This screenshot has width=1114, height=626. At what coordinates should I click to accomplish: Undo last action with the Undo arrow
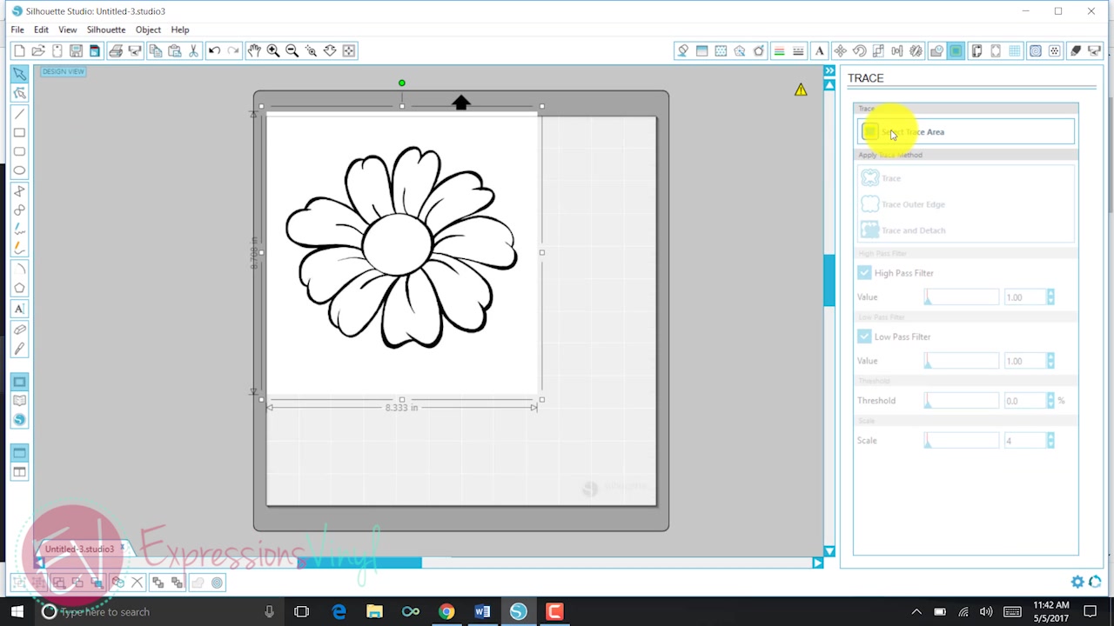click(214, 51)
